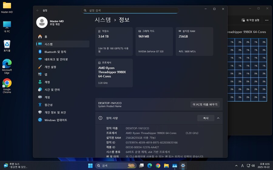Click the IME language indicator A

click(x=242, y=166)
